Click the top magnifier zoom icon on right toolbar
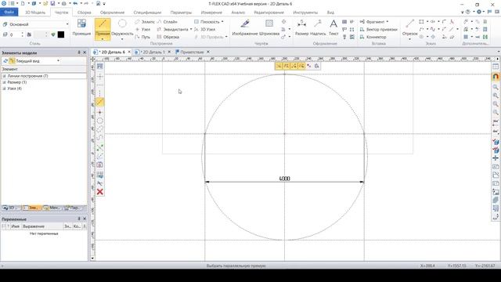The height and width of the screenshot is (282, 501). point(496,87)
